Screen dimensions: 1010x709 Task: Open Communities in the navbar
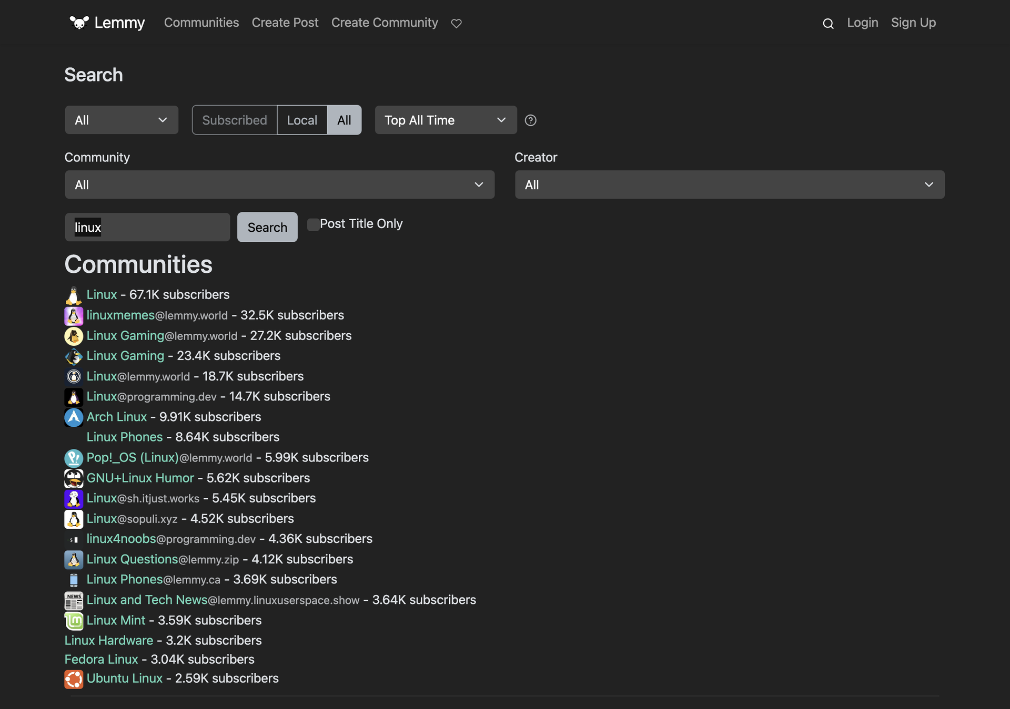pos(201,23)
